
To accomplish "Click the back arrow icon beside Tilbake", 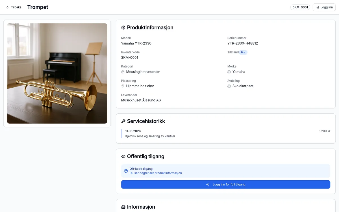I will (x=8, y=7).
